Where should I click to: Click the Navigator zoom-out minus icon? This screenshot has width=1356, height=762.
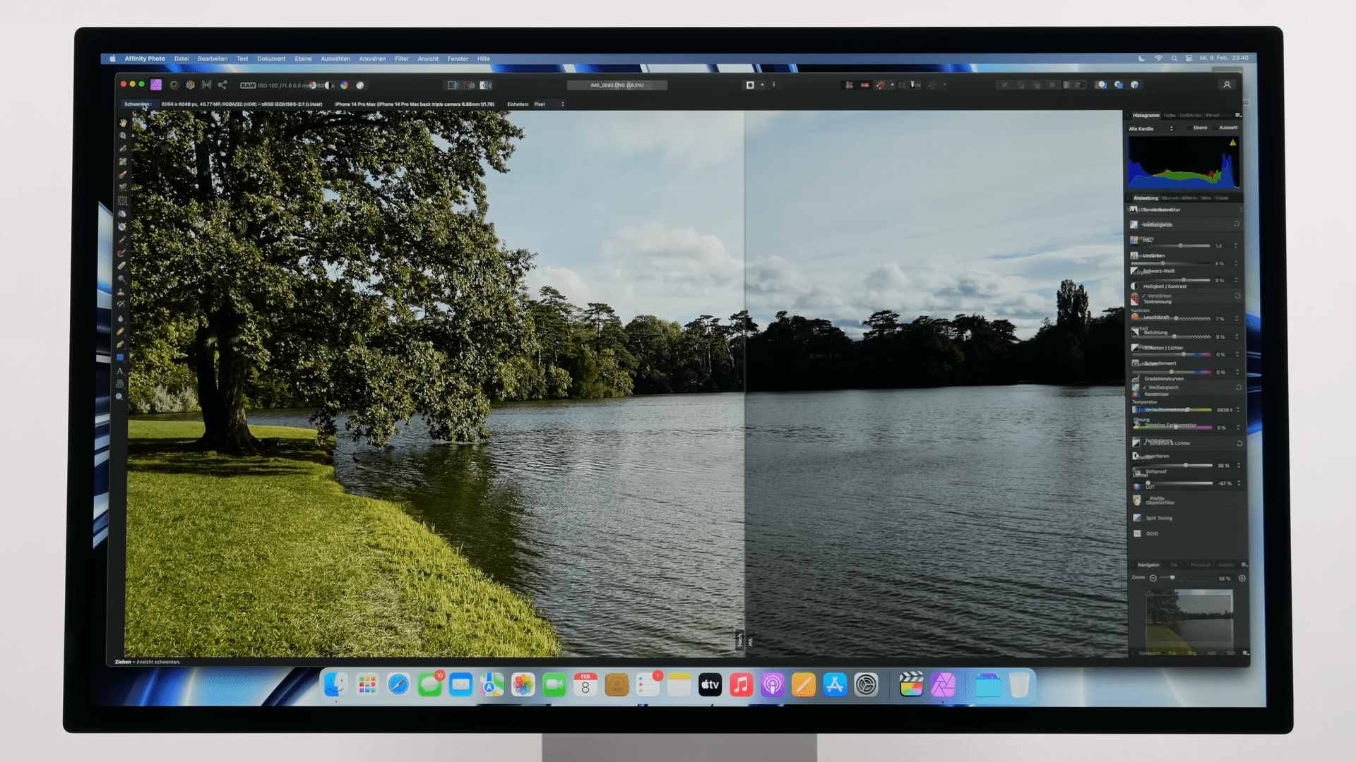(x=1153, y=579)
